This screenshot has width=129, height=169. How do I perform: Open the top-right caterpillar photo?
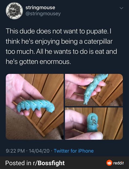(x=94, y=90)
